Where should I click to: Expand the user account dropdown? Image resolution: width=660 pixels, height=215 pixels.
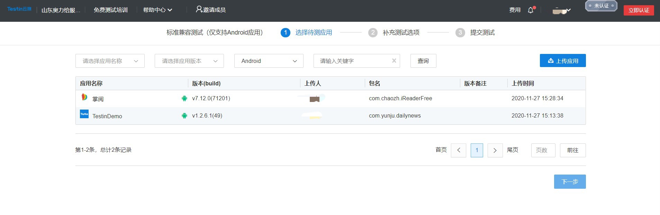tap(561, 11)
